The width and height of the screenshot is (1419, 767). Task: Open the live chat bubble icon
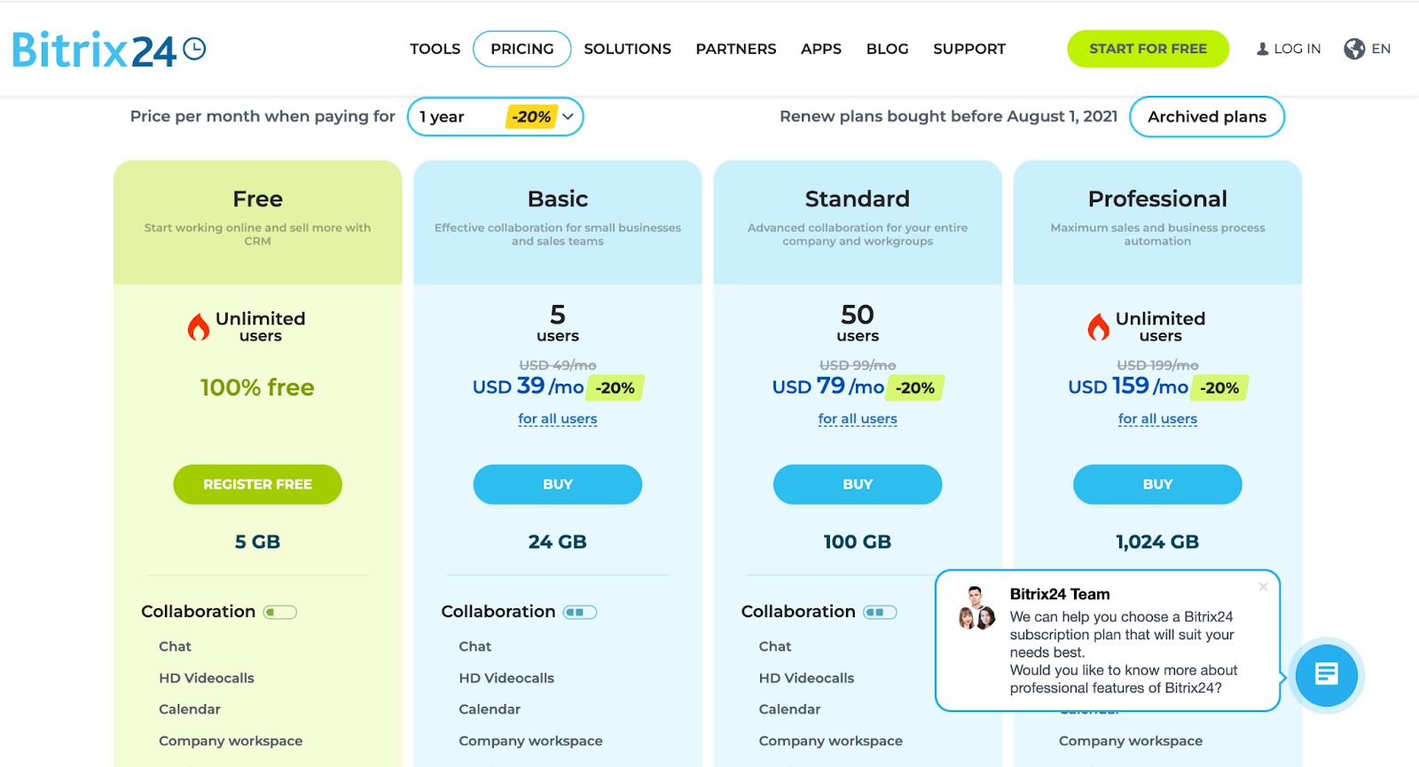[x=1326, y=676]
